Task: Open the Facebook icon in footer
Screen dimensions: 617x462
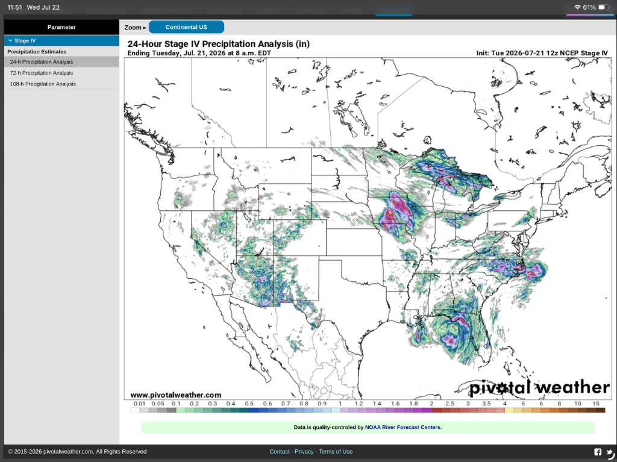Action: 598,452
